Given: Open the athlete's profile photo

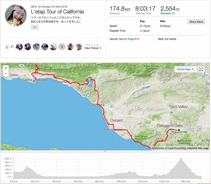Looking at the screenshot, I should point(16,15).
